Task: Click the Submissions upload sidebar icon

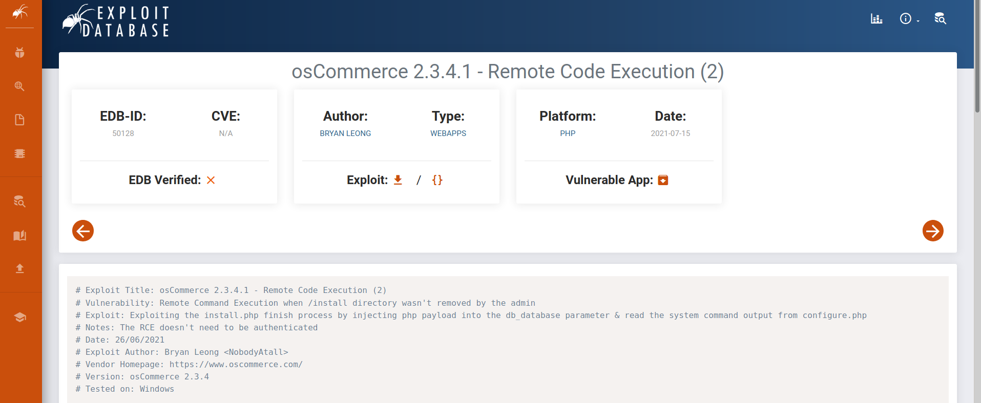Action: [20, 268]
